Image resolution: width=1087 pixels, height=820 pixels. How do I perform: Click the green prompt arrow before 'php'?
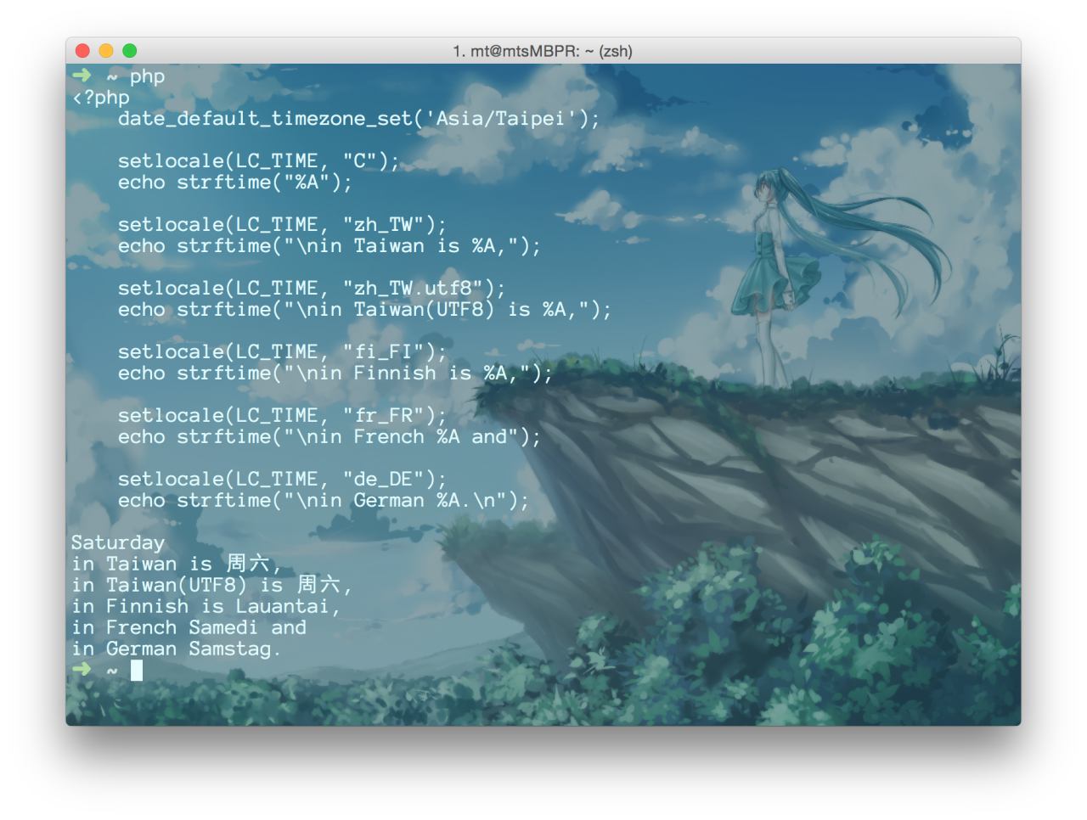(x=82, y=76)
